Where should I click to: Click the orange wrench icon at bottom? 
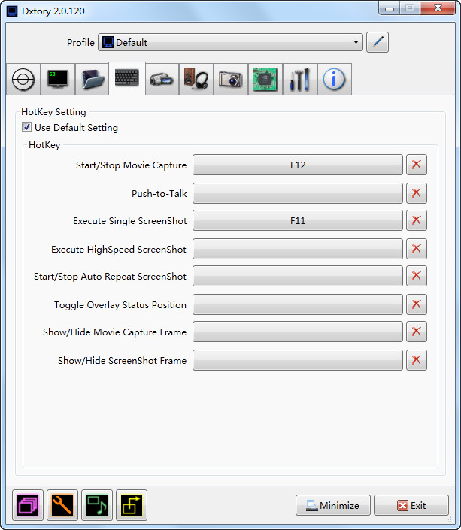click(62, 505)
